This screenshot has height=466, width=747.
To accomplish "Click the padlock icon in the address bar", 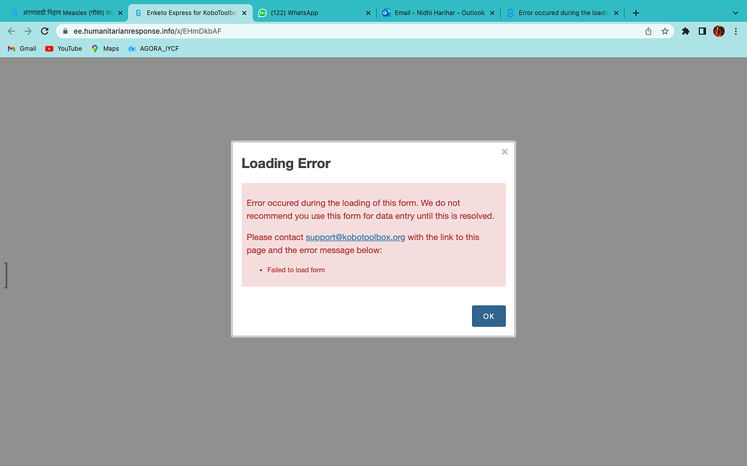I will point(66,31).
